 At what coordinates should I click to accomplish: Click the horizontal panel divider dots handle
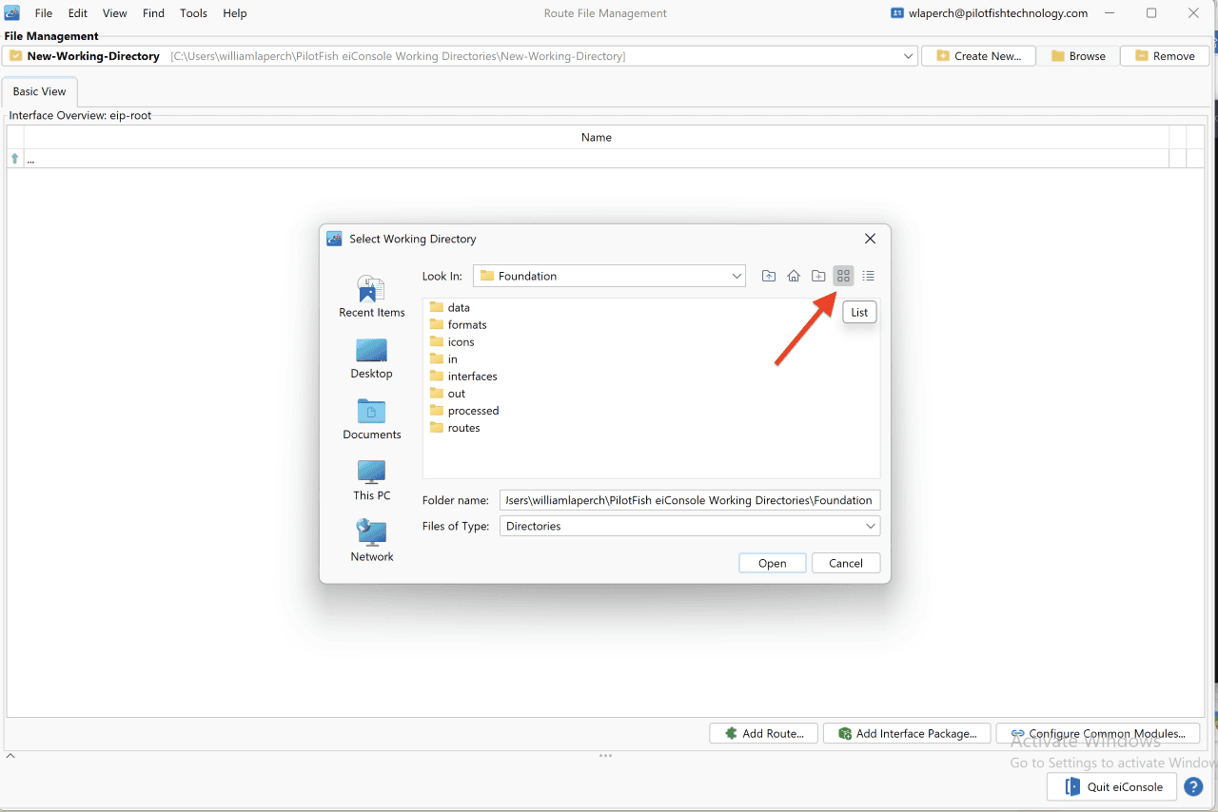(x=605, y=756)
